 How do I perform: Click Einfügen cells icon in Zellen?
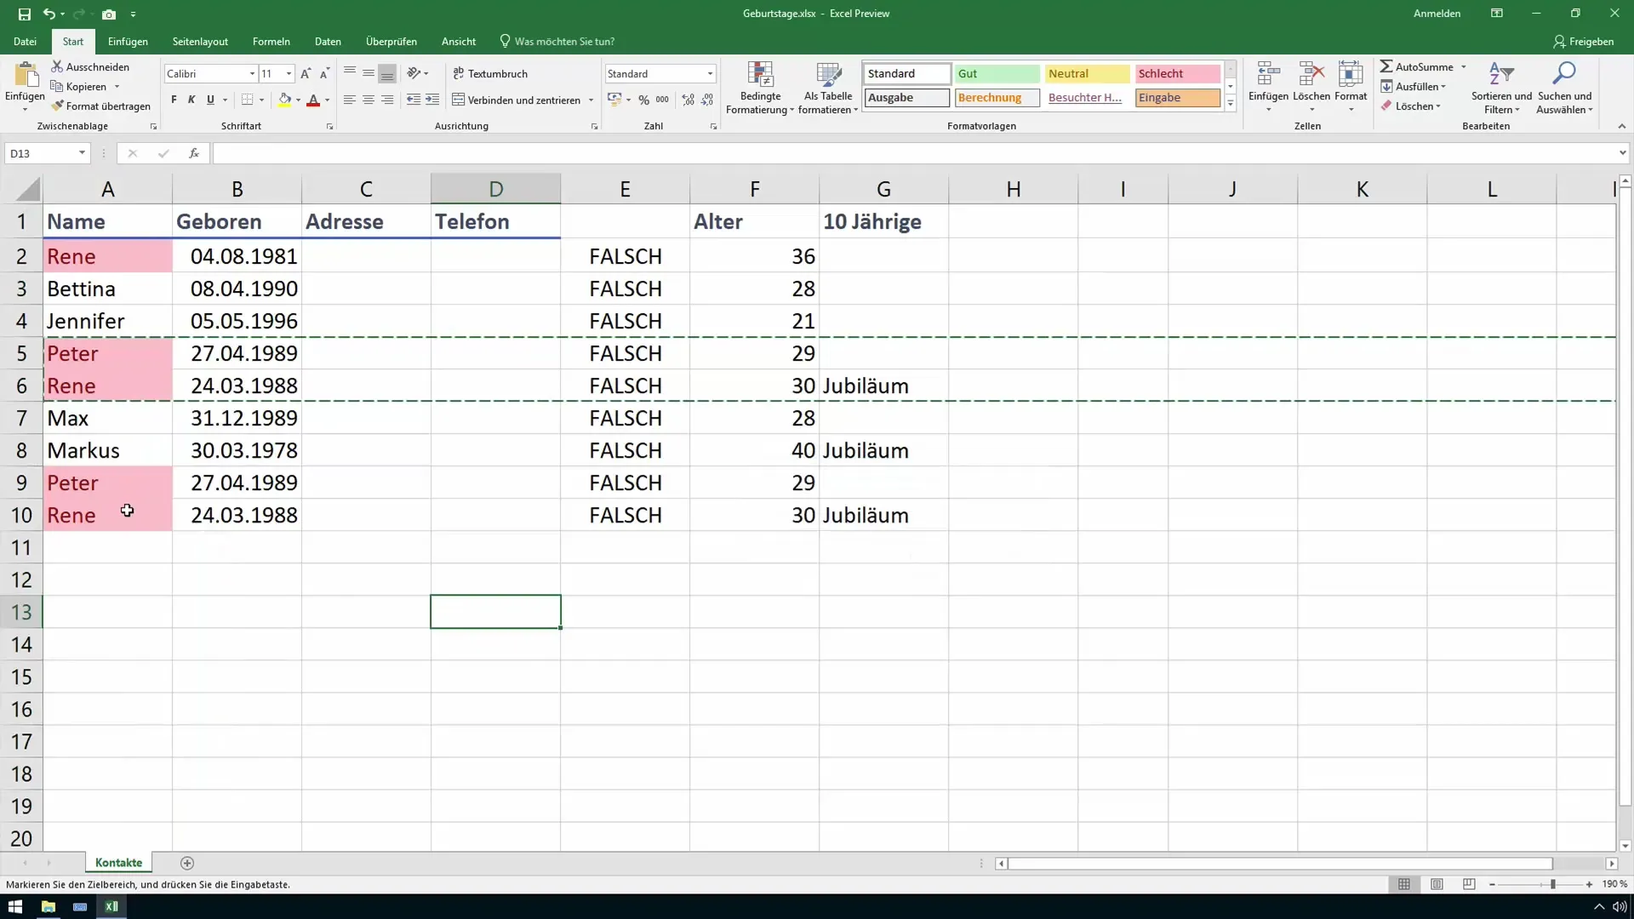point(1268,75)
